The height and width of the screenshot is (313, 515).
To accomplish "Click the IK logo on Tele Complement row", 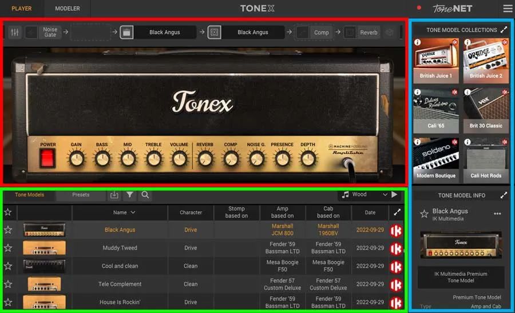I will pyautogui.click(x=396, y=285).
